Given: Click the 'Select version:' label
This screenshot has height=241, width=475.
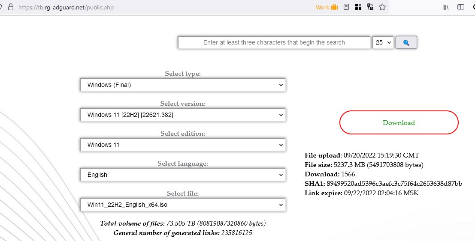Looking at the screenshot, I should (183, 104).
